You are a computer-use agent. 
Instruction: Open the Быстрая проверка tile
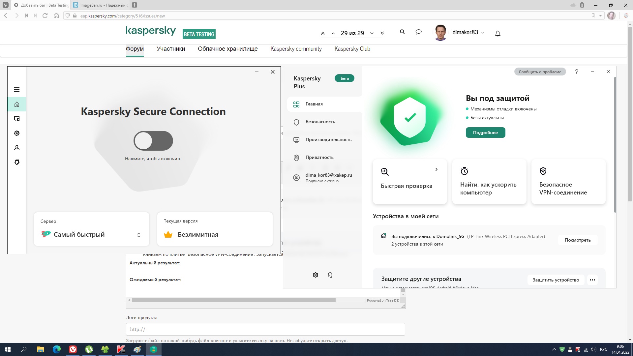pyautogui.click(x=410, y=182)
